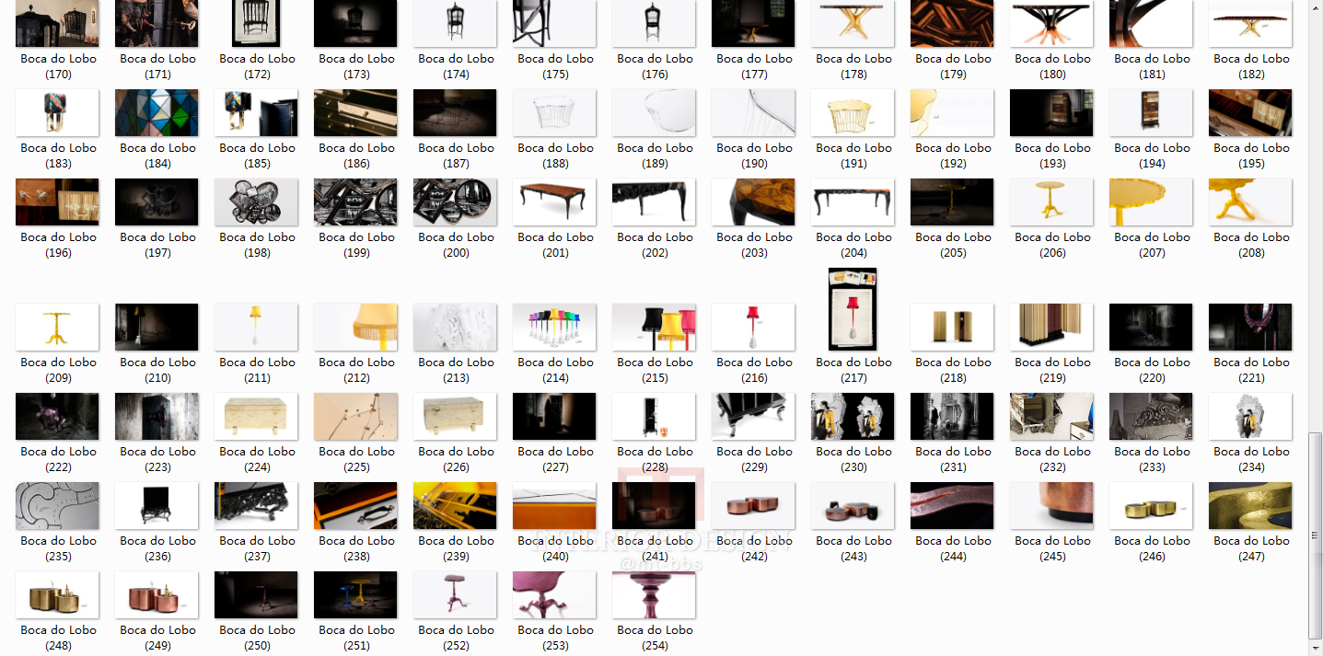Click the Boca do Lobo (243) thumbnail
The width and height of the screenshot is (1323, 656).
(853, 505)
